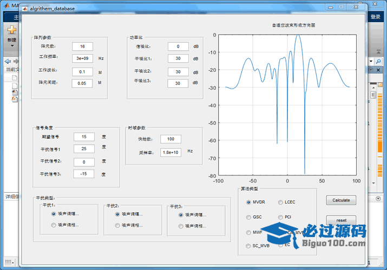Click scrollbar down arrow in MATLAB editor

373,183
